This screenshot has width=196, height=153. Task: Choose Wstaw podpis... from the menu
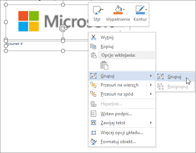pyautogui.click(x=122, y=114)
